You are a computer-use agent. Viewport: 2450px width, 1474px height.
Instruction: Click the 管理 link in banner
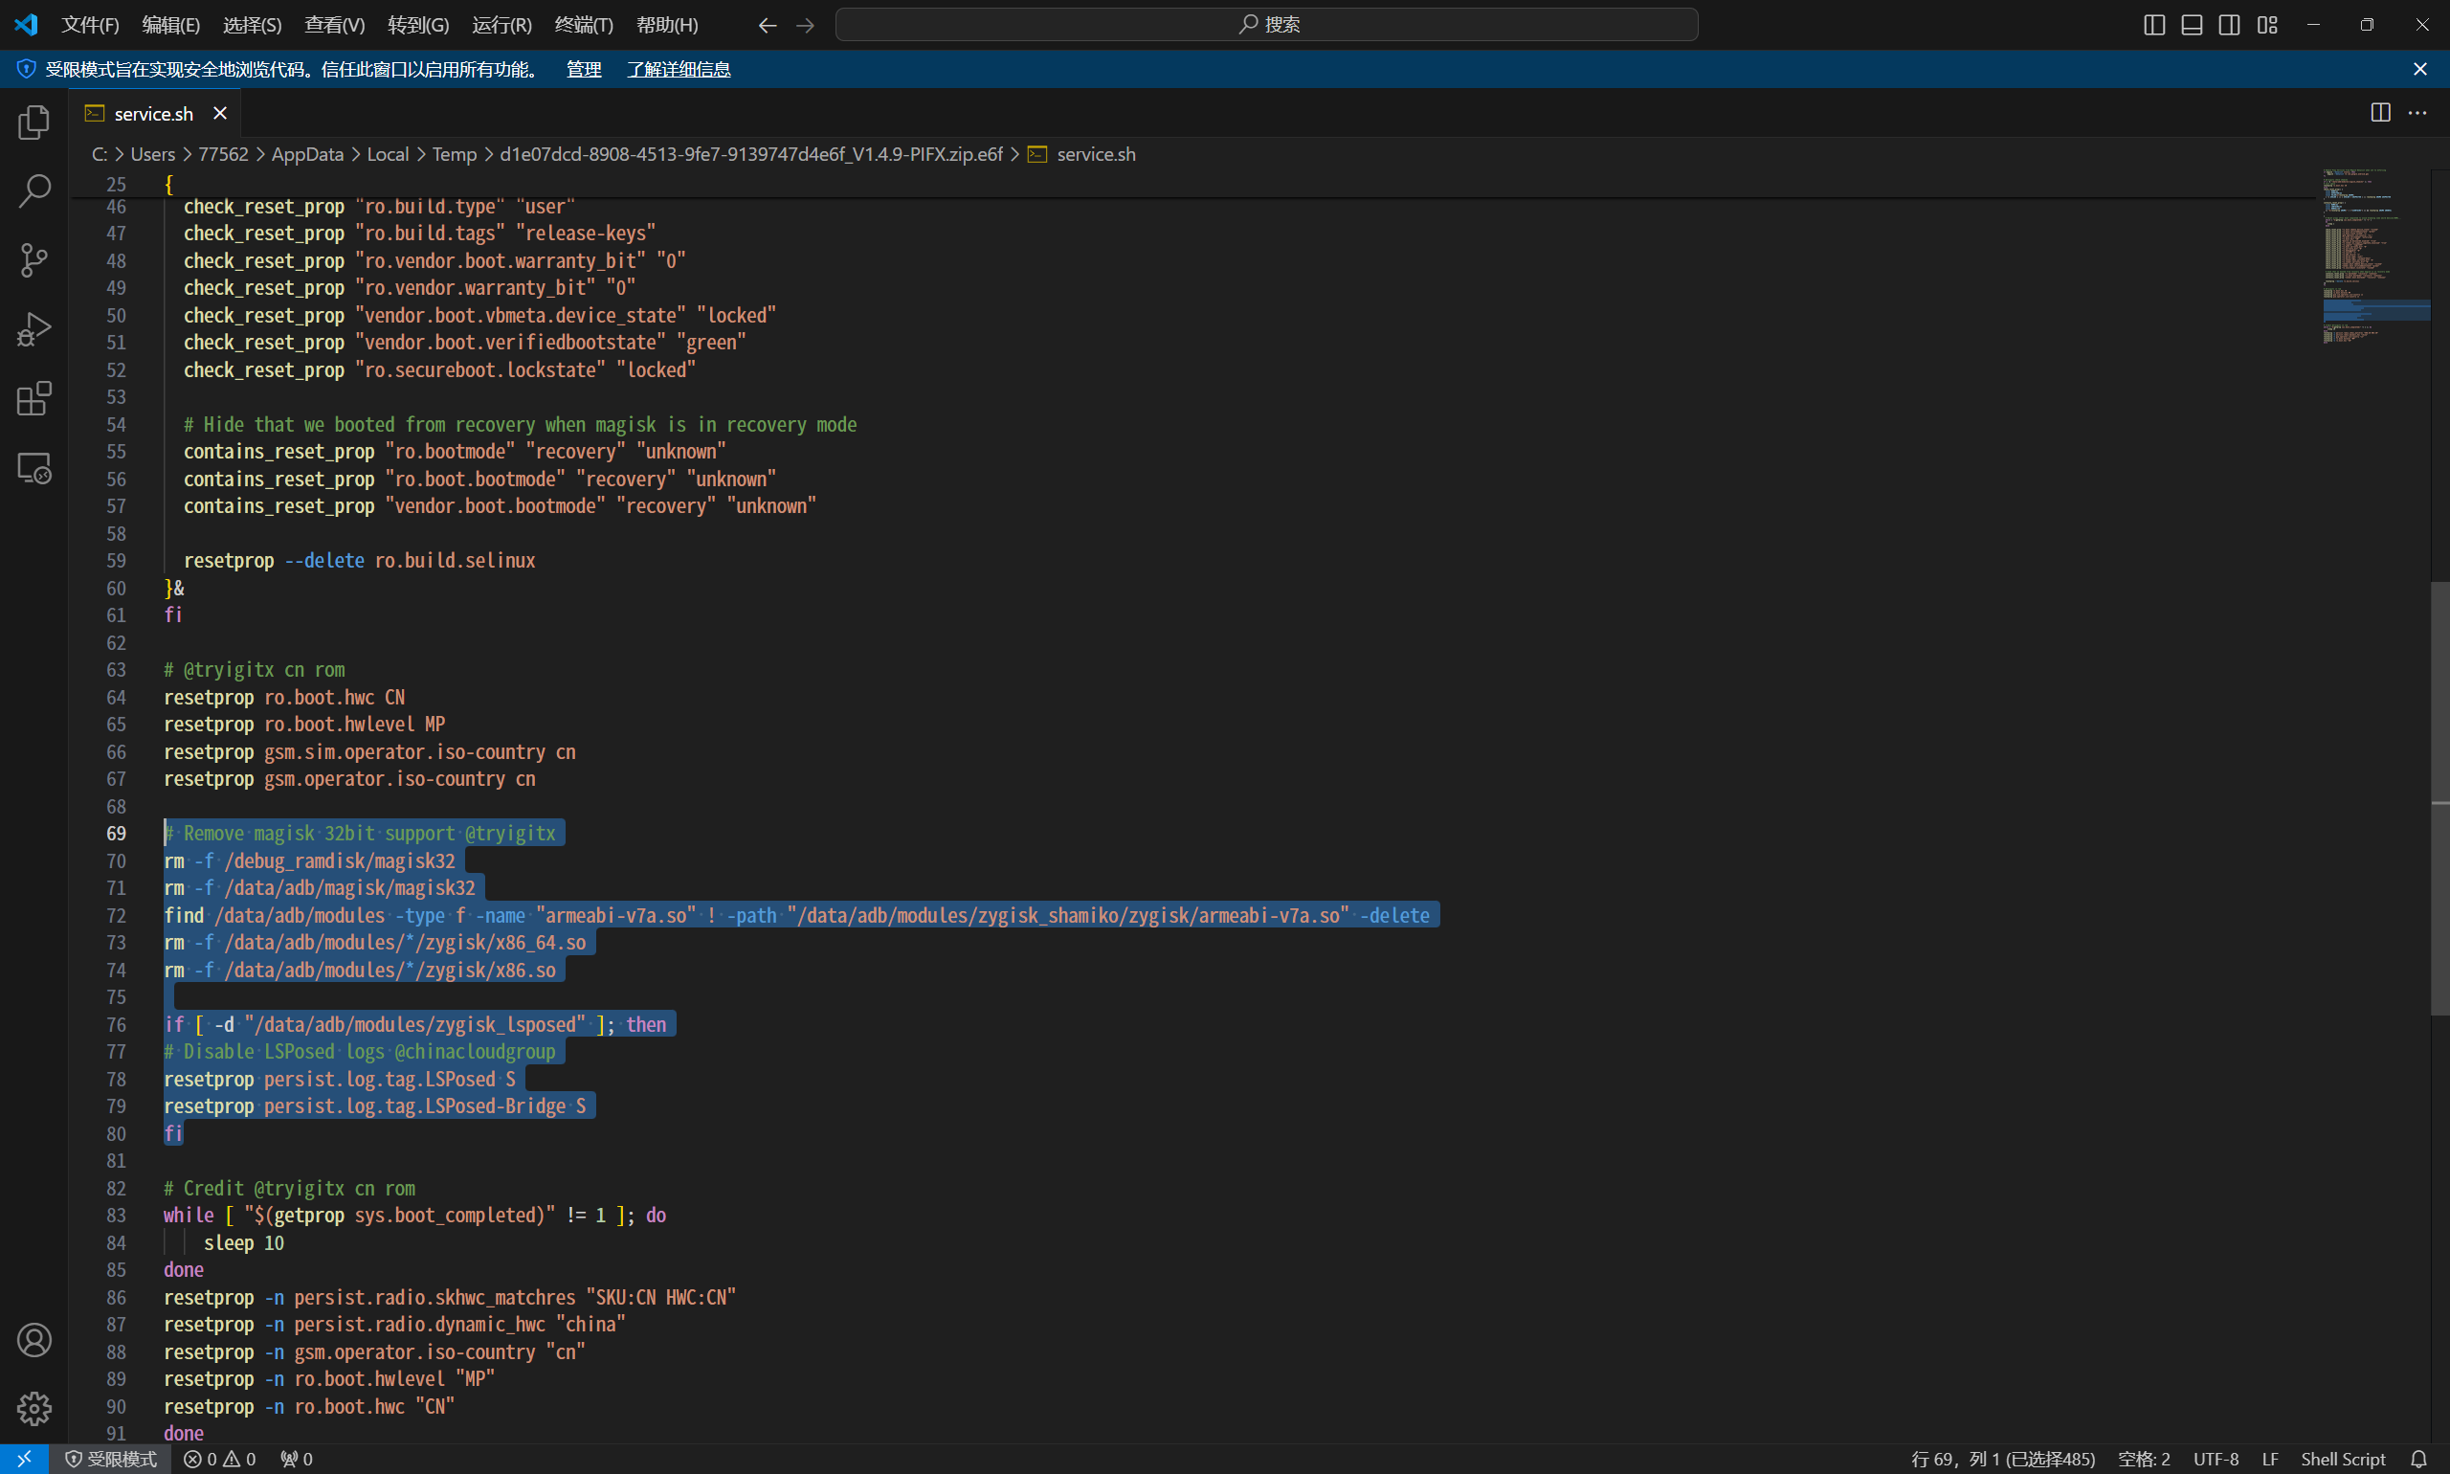(x=584, y=69)
